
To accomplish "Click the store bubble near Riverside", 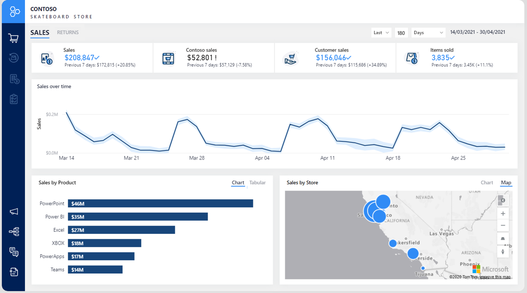I will tap(413, 253).
